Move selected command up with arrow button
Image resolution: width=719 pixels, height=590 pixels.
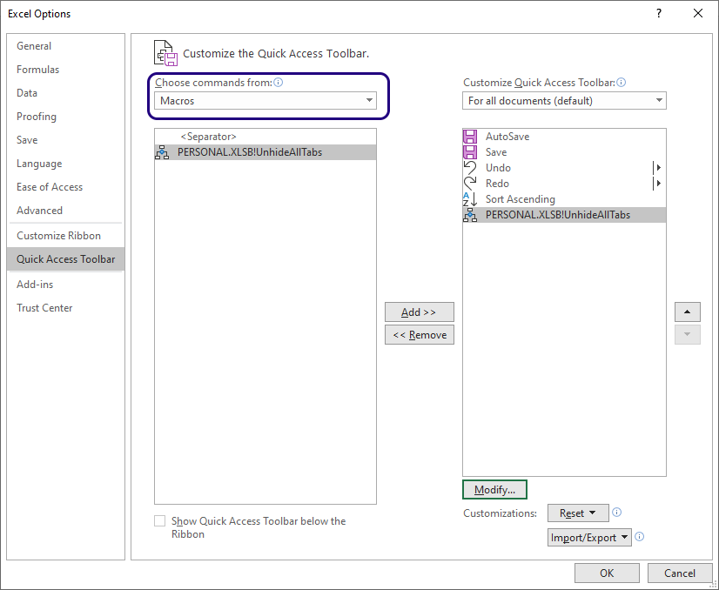(688, 312)
